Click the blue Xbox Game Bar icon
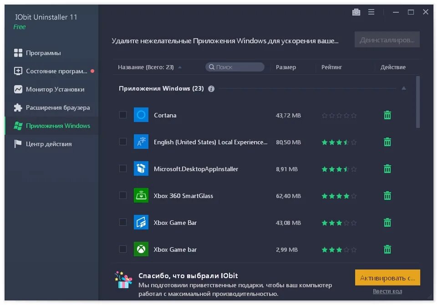Screen dimensions: 438x305 pyautogui.click(x=141, y=222)
